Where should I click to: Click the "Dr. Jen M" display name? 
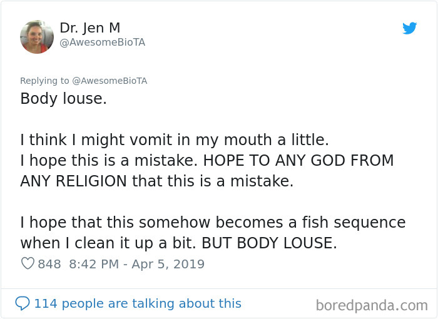pos(89,28)
